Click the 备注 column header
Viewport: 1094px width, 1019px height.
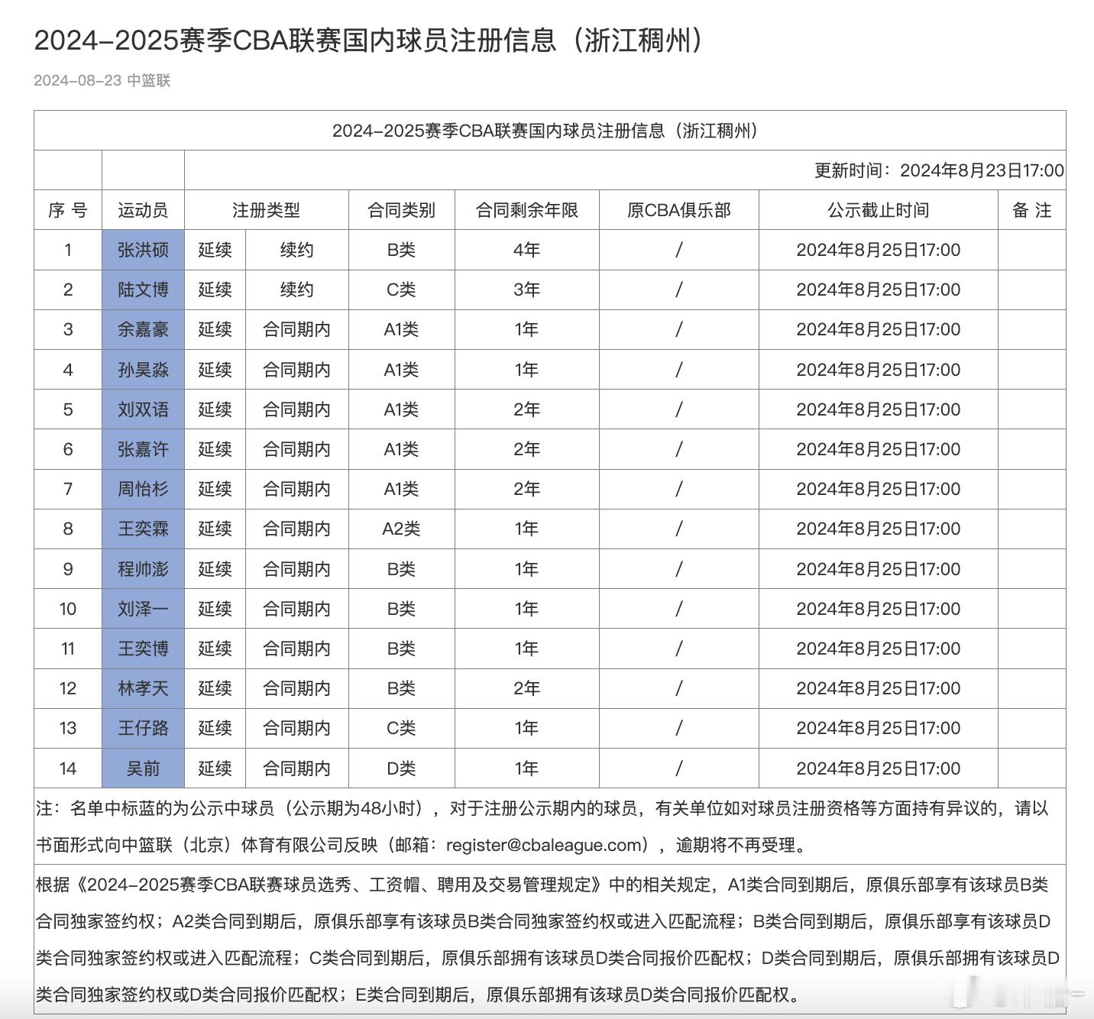tap(1033, 210)
